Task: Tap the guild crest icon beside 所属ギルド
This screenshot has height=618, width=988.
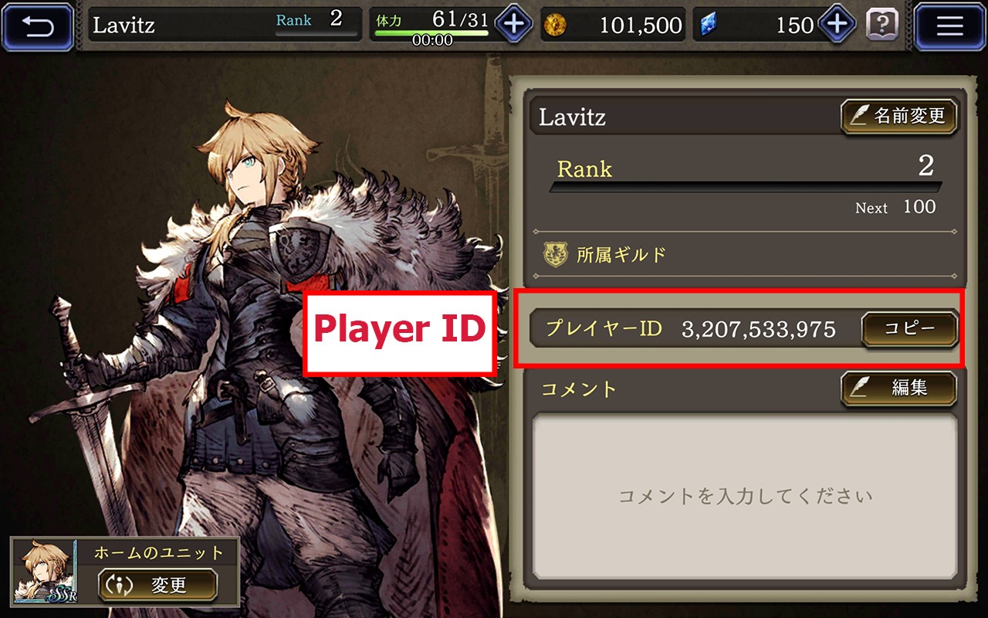Action: click(556, 253)
